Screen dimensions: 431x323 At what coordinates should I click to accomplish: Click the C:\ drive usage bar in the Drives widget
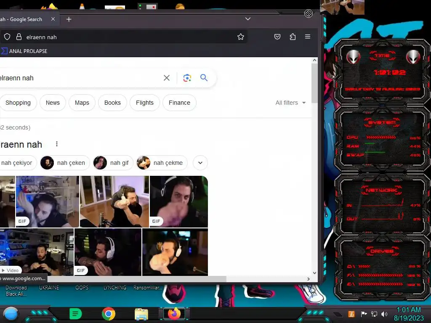(364, 266)
